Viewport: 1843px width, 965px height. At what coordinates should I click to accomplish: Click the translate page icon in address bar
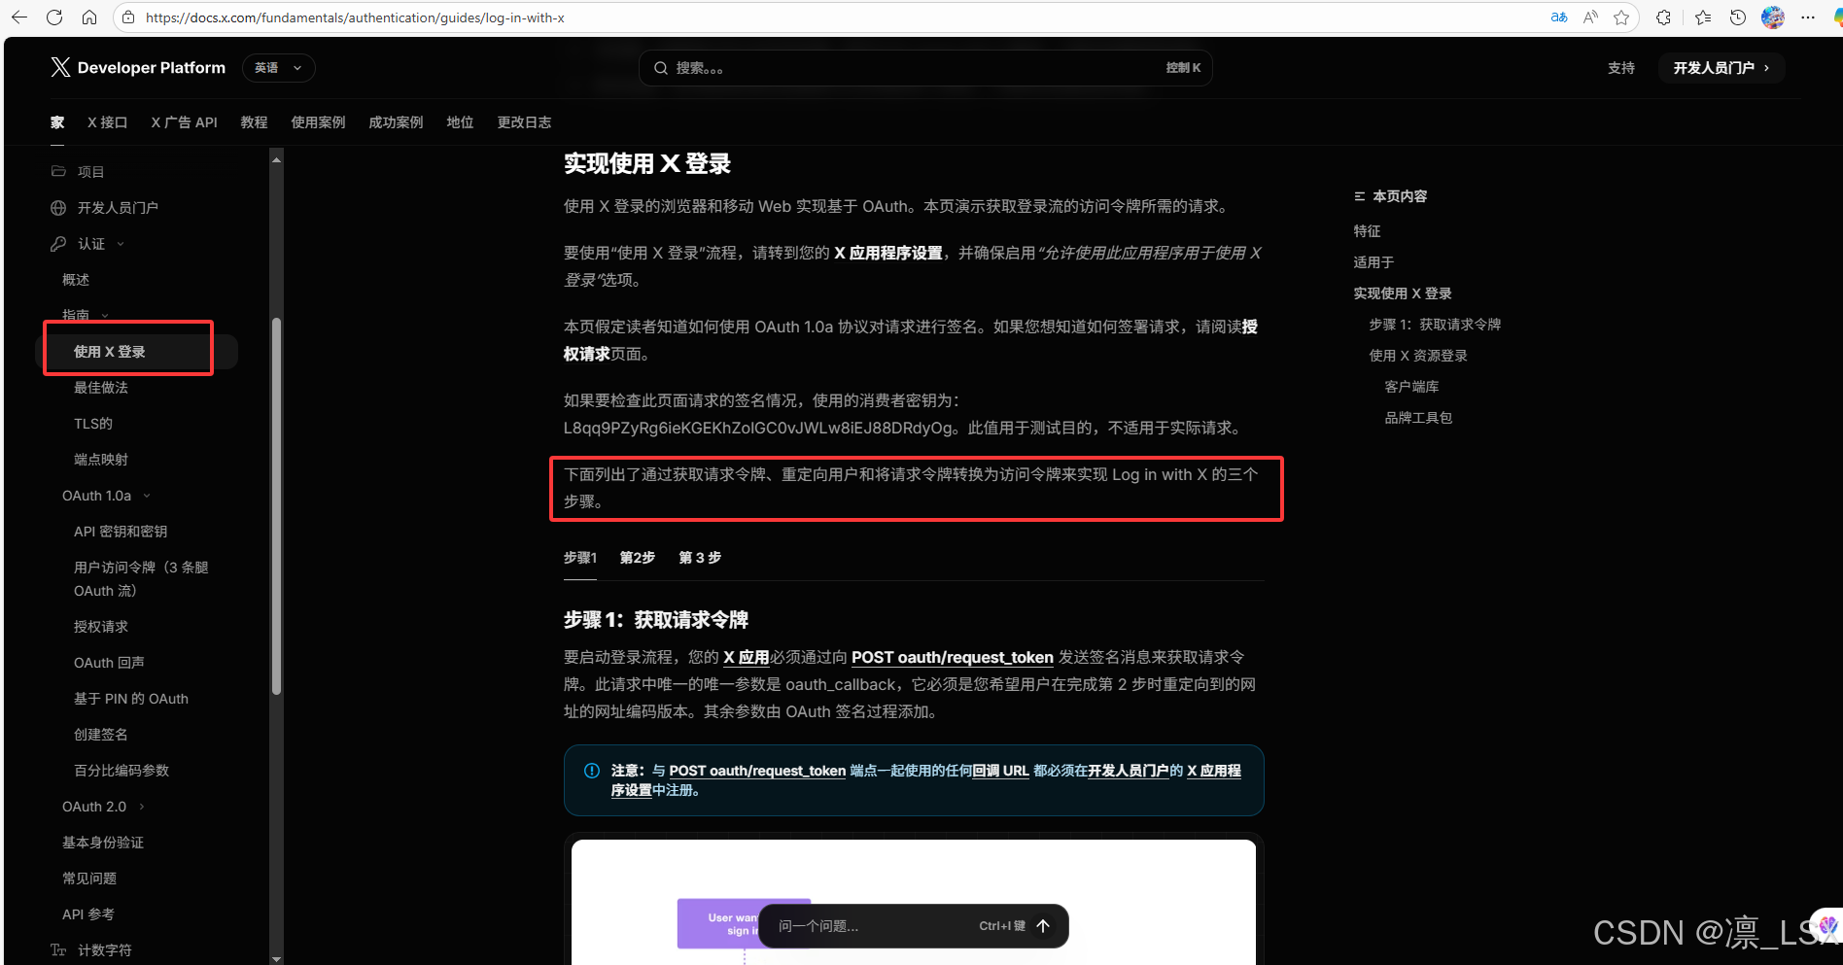[1559, 17]
